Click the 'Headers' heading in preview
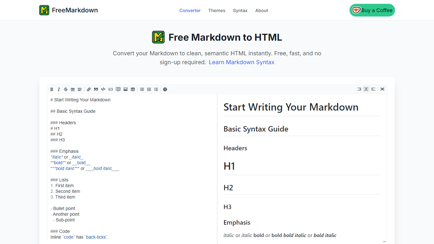The image size is (434, 244). point(235,148)
